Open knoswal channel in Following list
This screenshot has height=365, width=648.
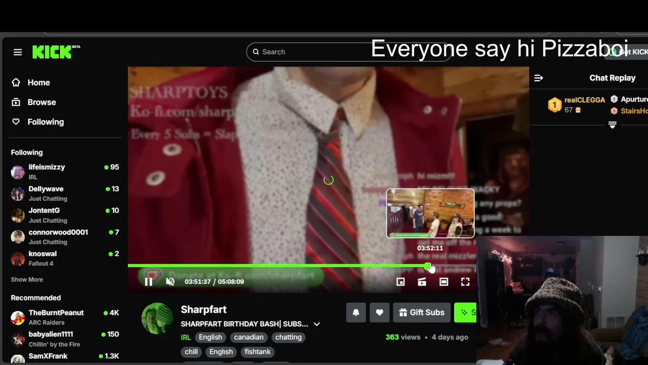tap(65, 258)
